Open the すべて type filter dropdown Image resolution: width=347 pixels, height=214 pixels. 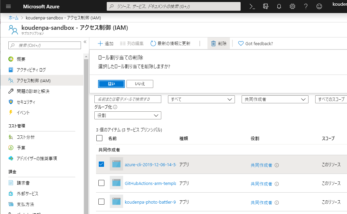coord(201,99)
